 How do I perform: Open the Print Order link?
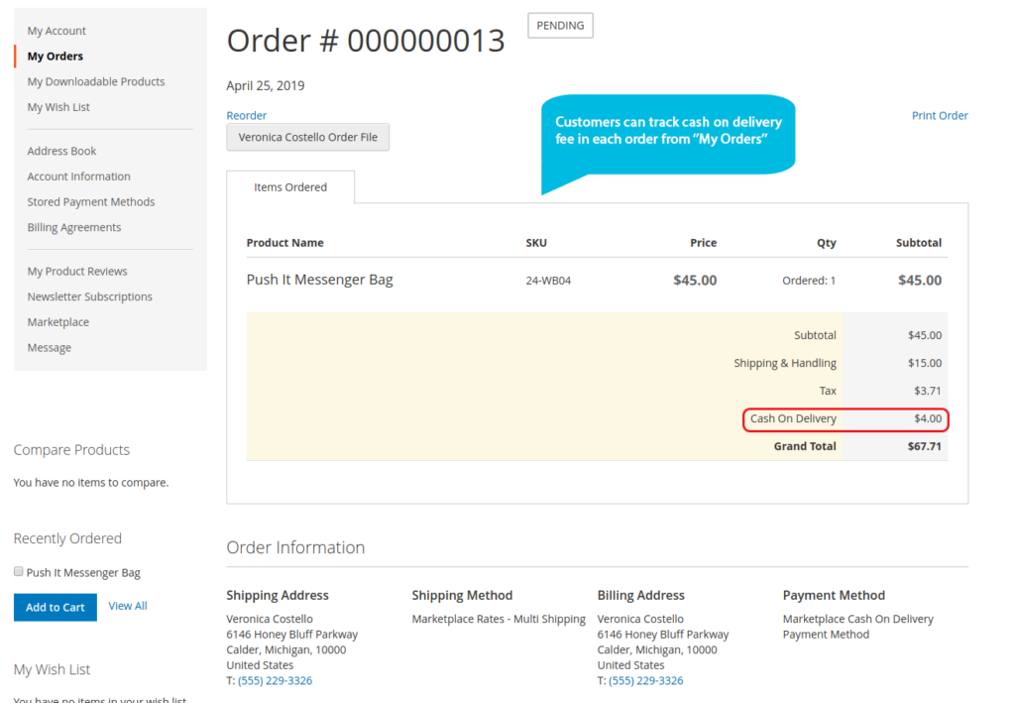pyautogui.click(x=939, y=116)
